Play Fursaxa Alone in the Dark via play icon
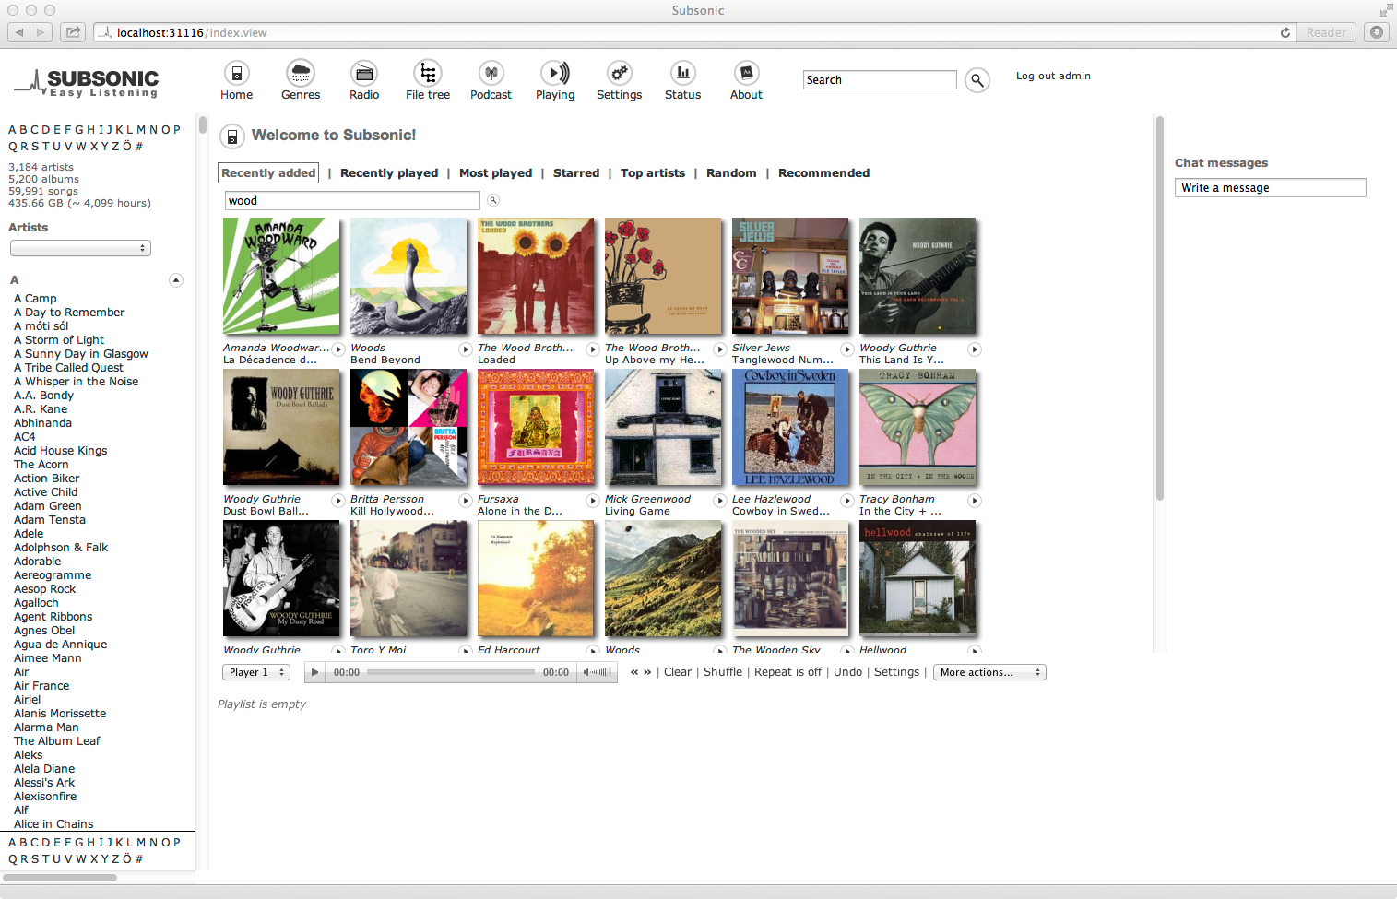 click(x=593, y=501)
